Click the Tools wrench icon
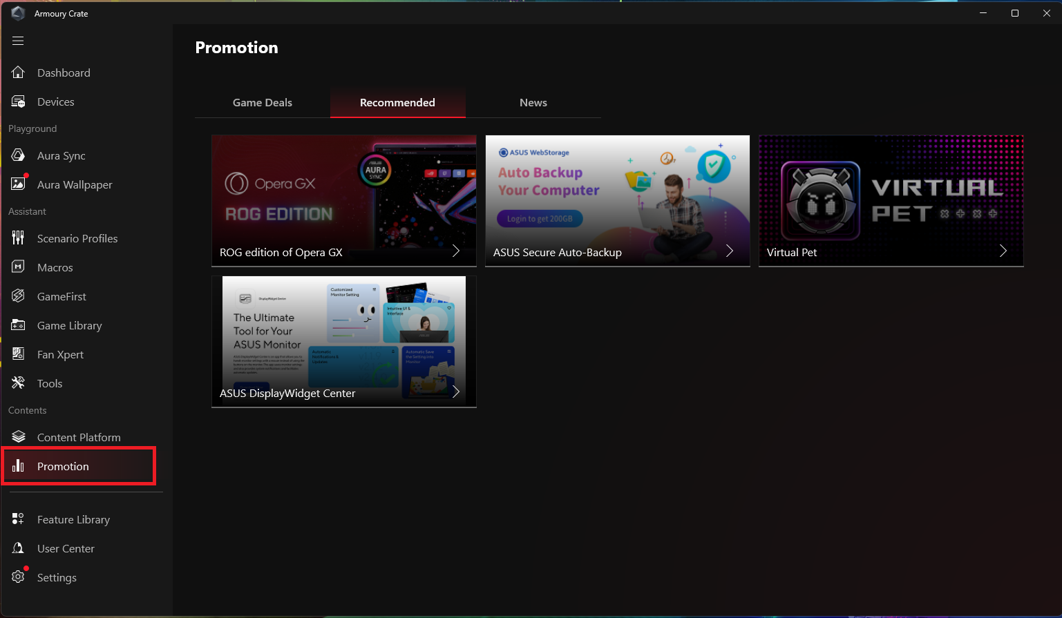1062x618 pixels. point(19,383)
